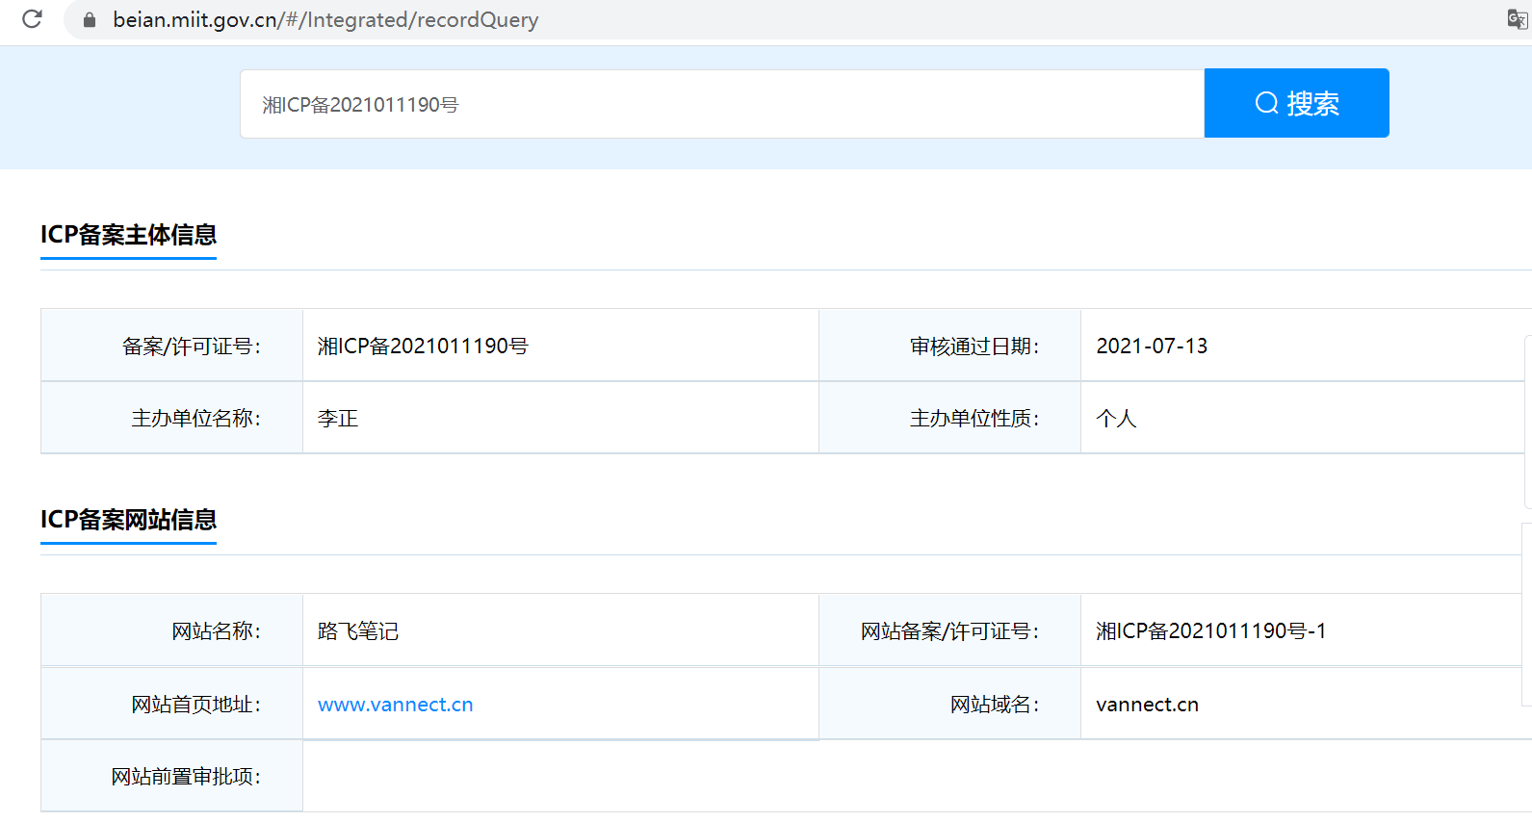Click the organizer type 个人 cell
The width and height of the screenshot is (1532, 822).
[x=1116, y=419]
